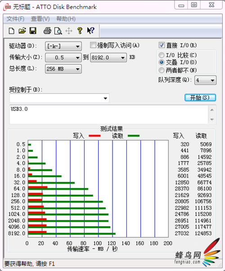Click the 测试结果 results heading
Screen dimensions: 225x271
[x=112, y=129]
